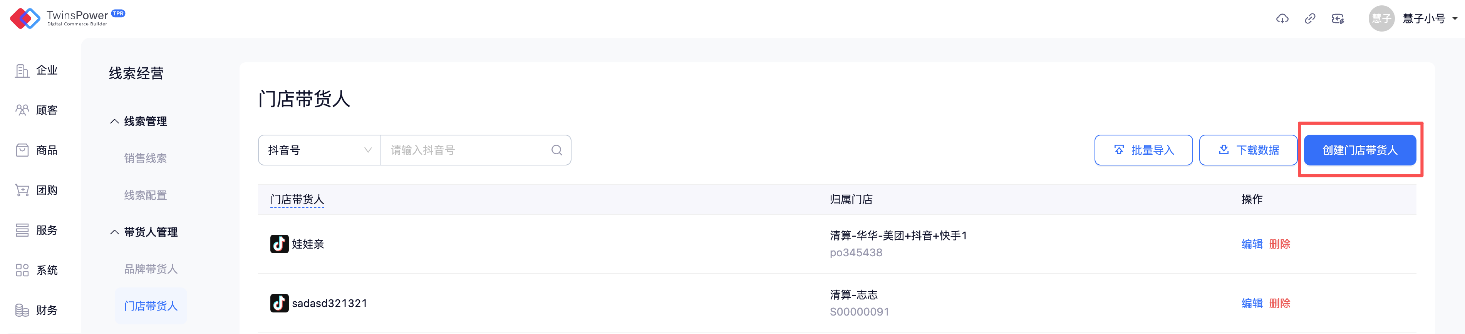Screen dimensions: 1465x334
Task: Click the 批量导入 button
Action: coord(1143,150)
